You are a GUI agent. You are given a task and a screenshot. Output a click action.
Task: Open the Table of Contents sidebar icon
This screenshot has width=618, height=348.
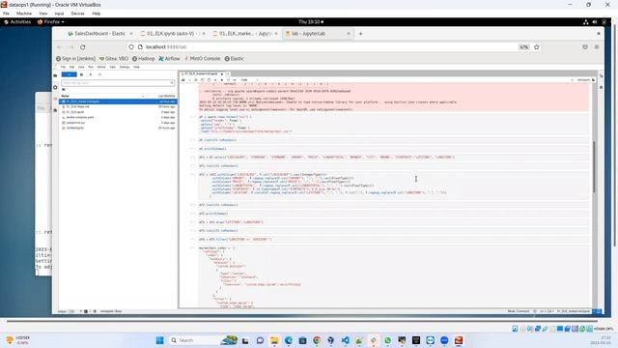click(55, 99)
